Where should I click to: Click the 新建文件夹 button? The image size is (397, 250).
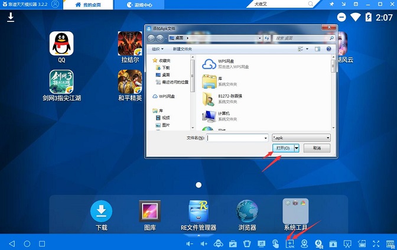(183, 49)
